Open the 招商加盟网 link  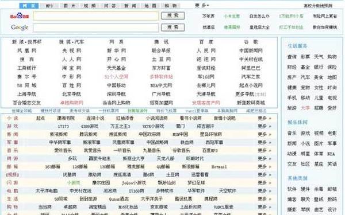click(x=161, y=103)
